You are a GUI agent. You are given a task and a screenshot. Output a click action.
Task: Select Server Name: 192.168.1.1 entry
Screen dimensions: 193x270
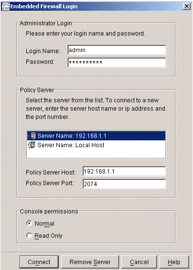[96, 135]
